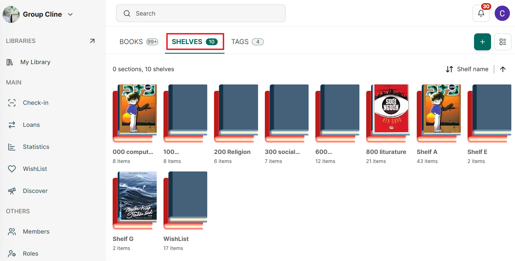This screenshot has height=261, width=515.
Task: Open the 000 comput... shelf thumbnail
Action: tap(135, 114)
